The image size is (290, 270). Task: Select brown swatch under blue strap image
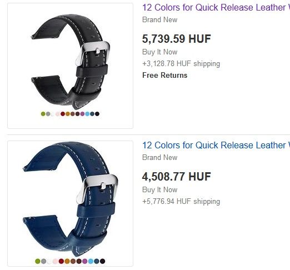73,261
